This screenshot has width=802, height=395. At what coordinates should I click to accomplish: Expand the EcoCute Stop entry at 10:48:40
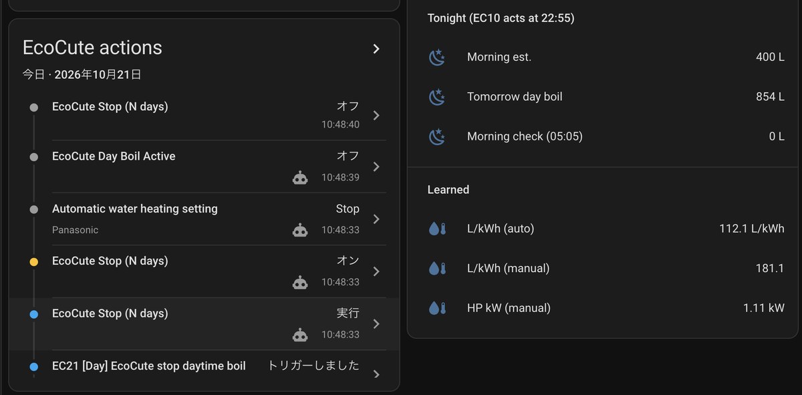click(x=376, y=115)
